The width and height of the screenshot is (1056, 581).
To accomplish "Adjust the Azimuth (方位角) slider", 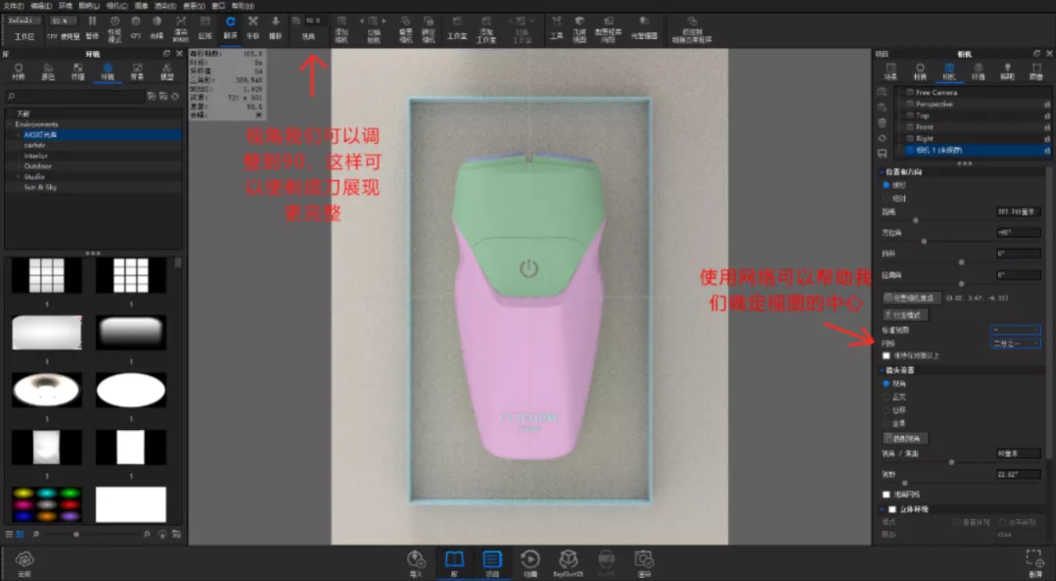I will pos(924,241).
